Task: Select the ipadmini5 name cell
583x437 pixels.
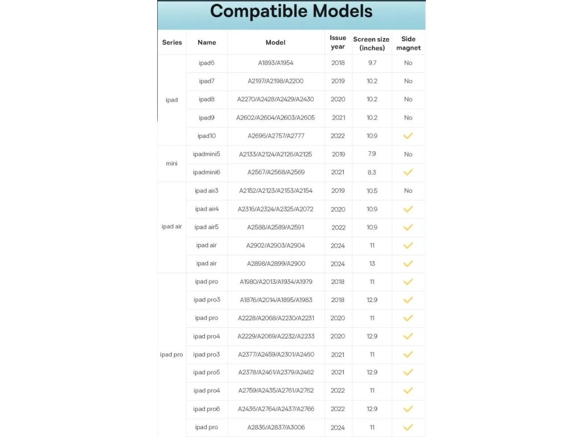Action: tap(207, 154)
